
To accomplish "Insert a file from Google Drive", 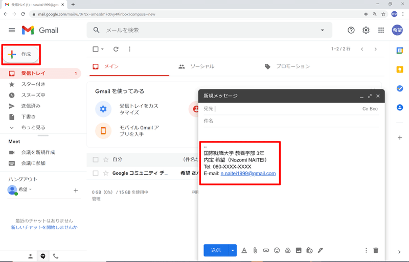I will (x=288, y=250).
